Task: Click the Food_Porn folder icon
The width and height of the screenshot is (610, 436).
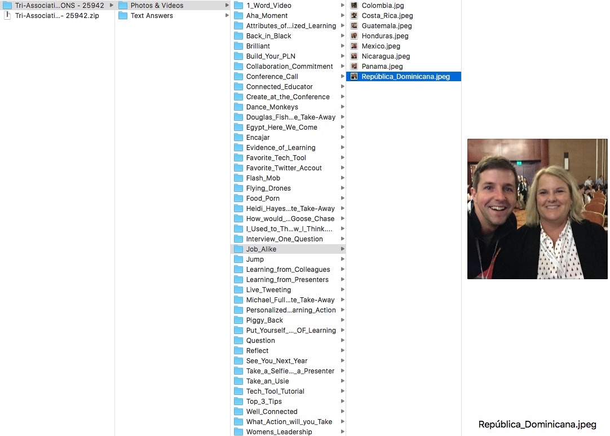Action: tap(238, 198)
